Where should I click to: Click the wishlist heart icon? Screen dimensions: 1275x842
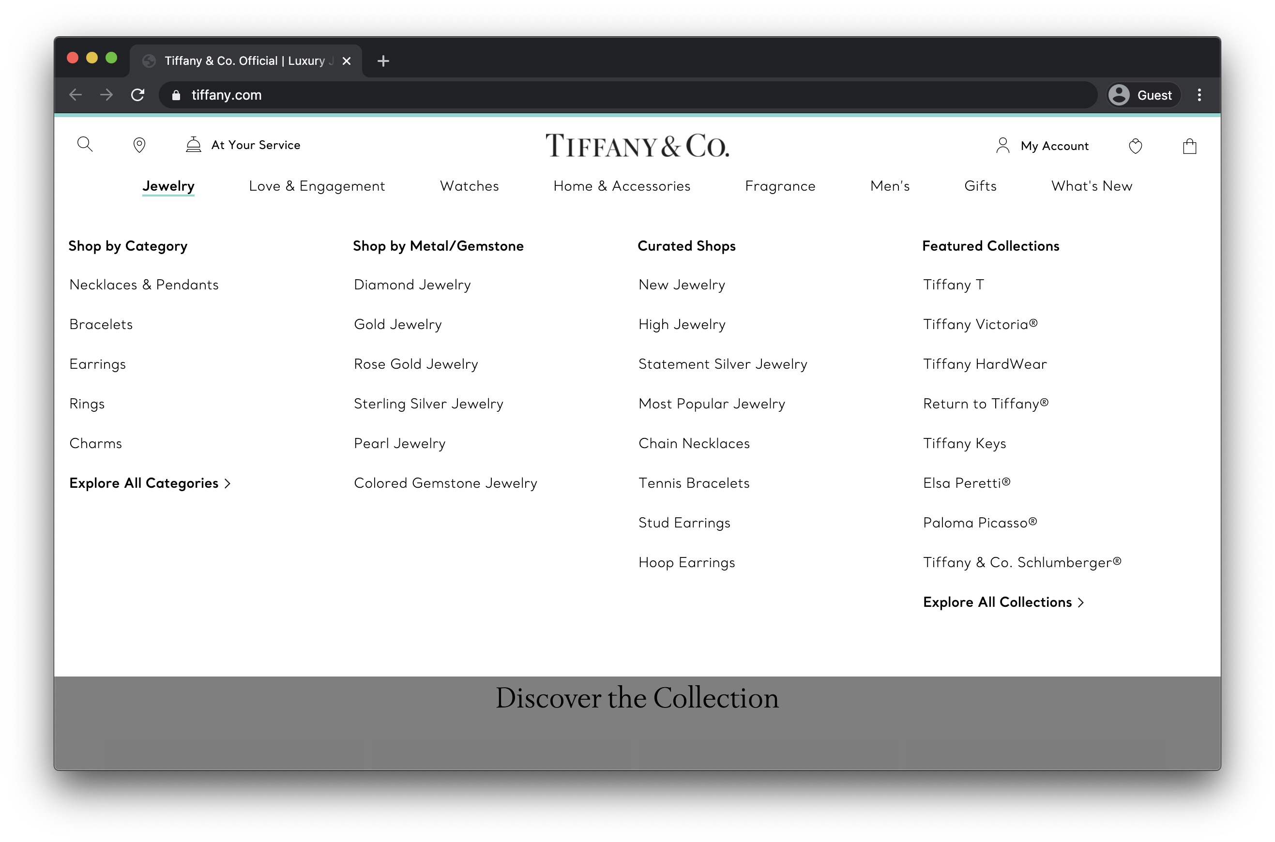click(x=1135, y=146)
